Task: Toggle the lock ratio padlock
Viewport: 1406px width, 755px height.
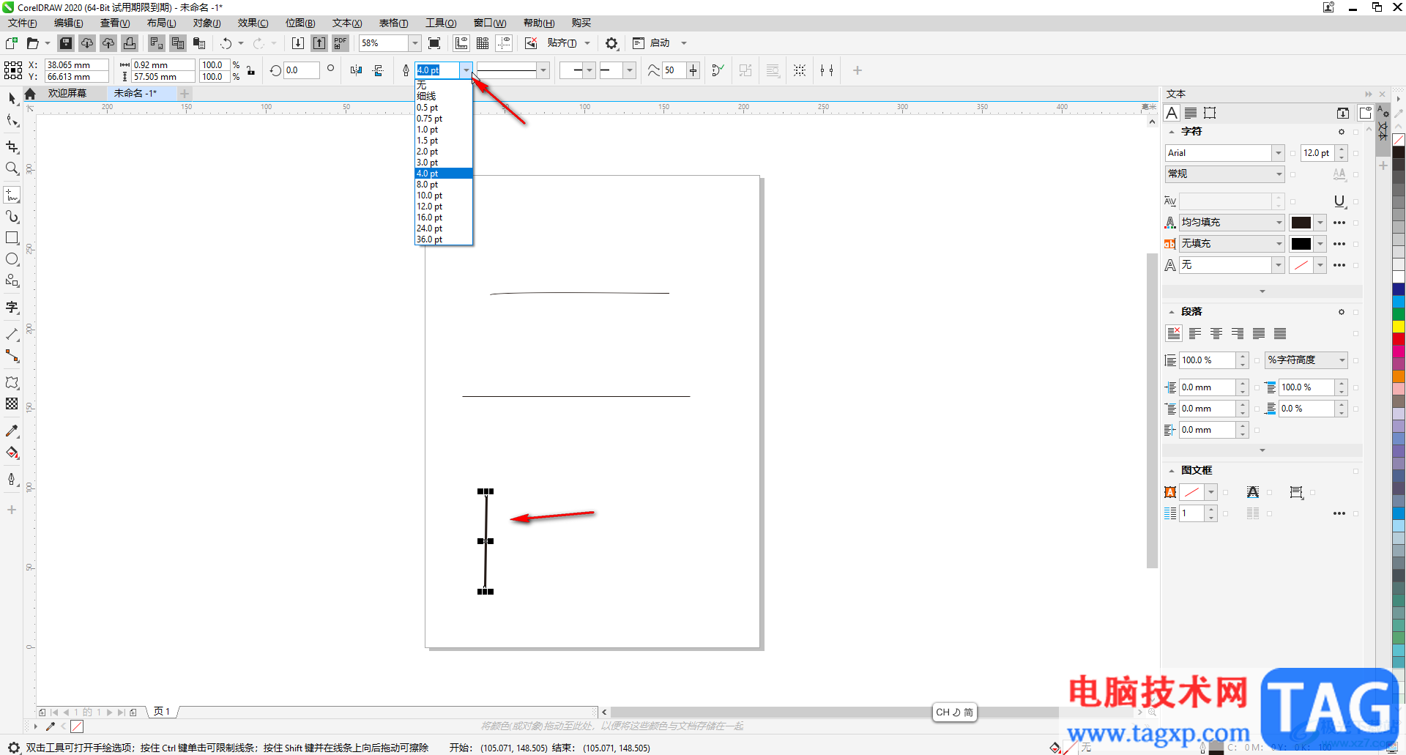Action: tap(251, 71)
